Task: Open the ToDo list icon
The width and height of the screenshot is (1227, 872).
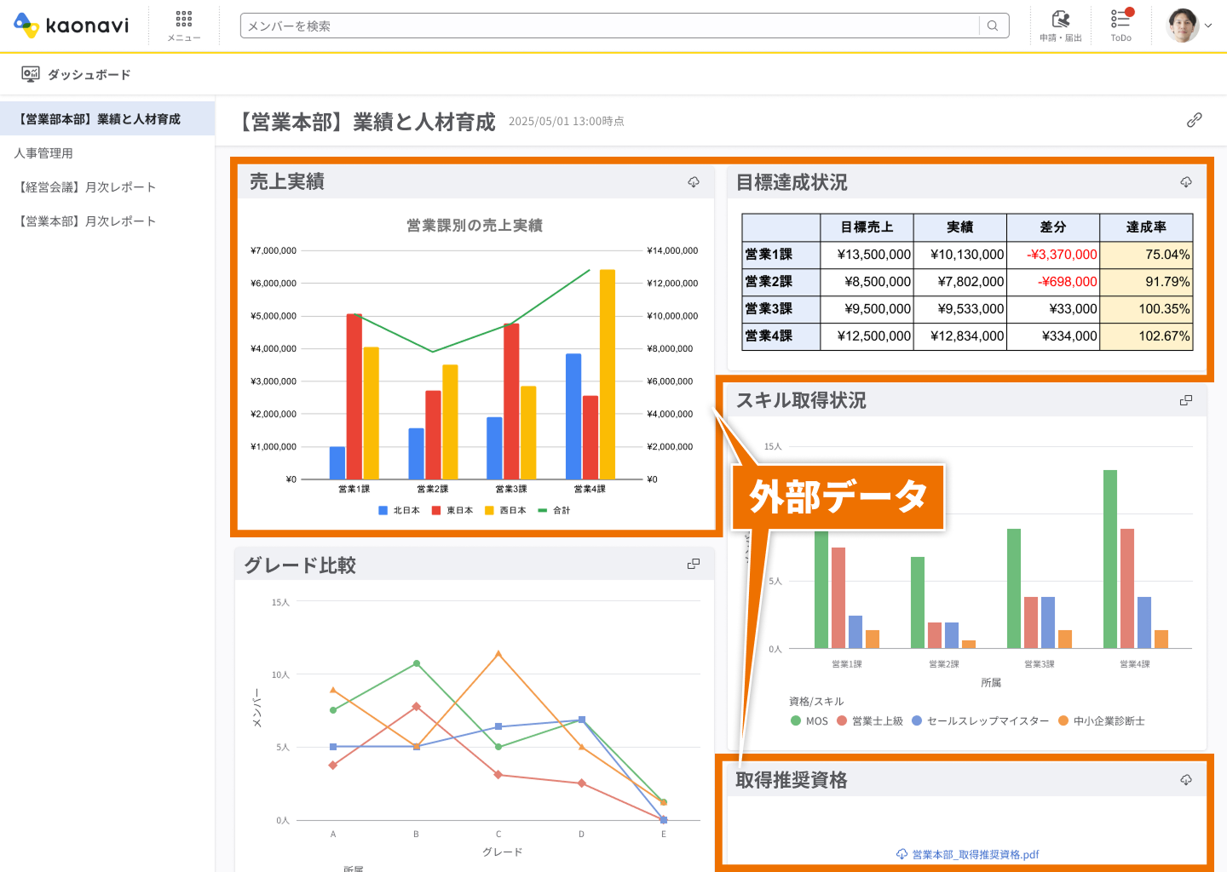Action: (x=1121, y=26)
